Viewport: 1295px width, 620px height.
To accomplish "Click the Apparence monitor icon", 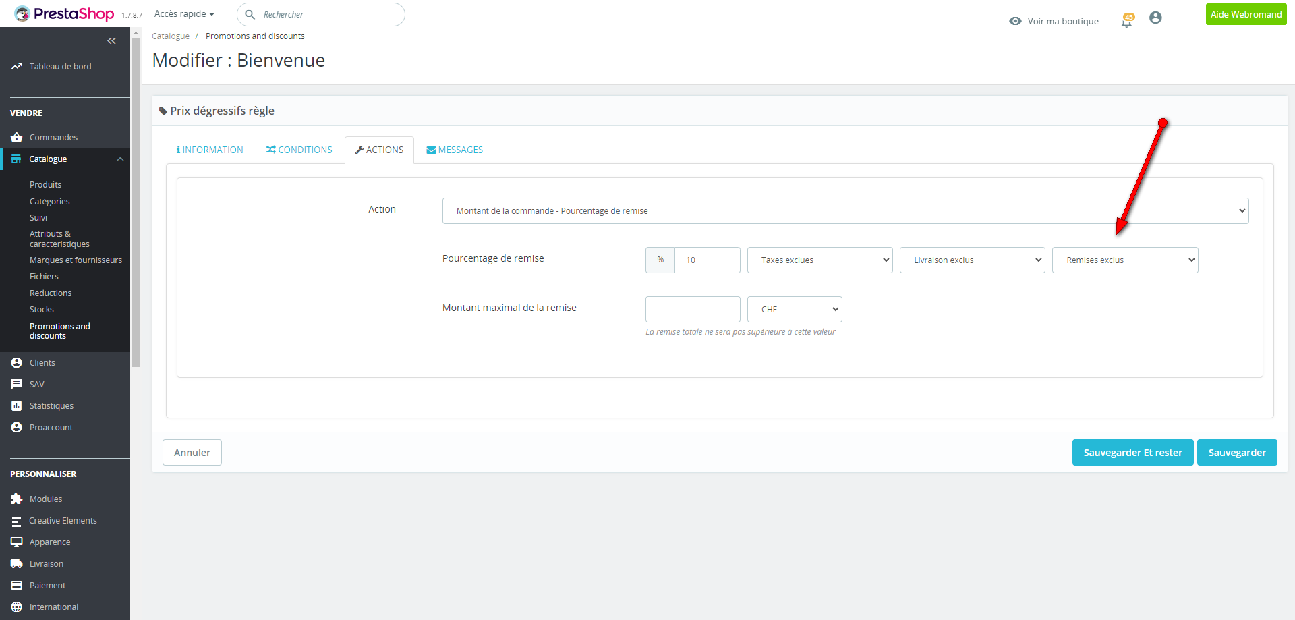I will [17, 542].
